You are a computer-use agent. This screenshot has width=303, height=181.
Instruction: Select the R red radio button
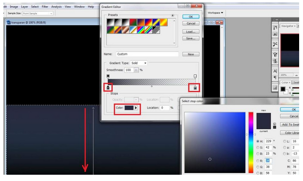pos(258,161)
